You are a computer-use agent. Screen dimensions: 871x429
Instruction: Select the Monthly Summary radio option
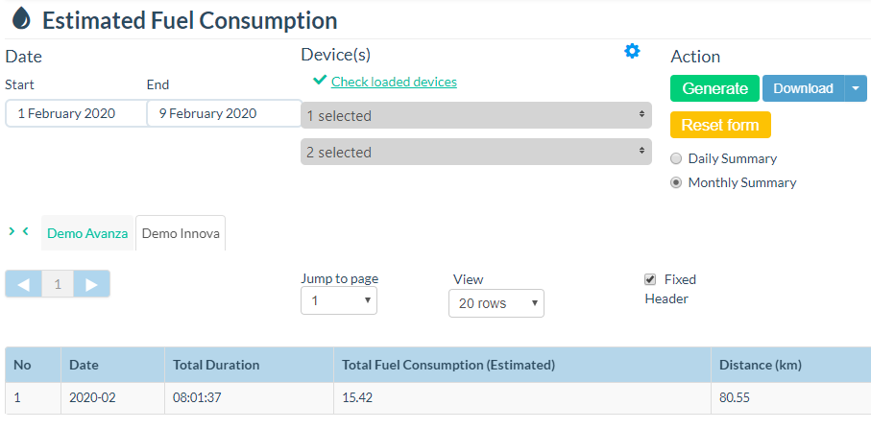[x=676, y=182]
